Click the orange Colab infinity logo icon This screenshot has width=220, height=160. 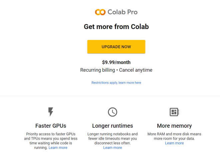(100, 12)
